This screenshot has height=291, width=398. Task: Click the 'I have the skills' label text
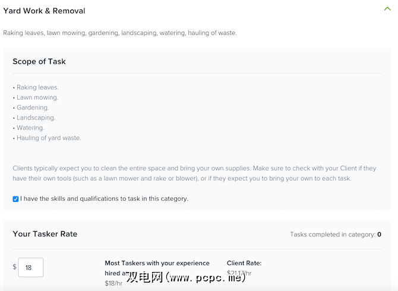point(104,199)
